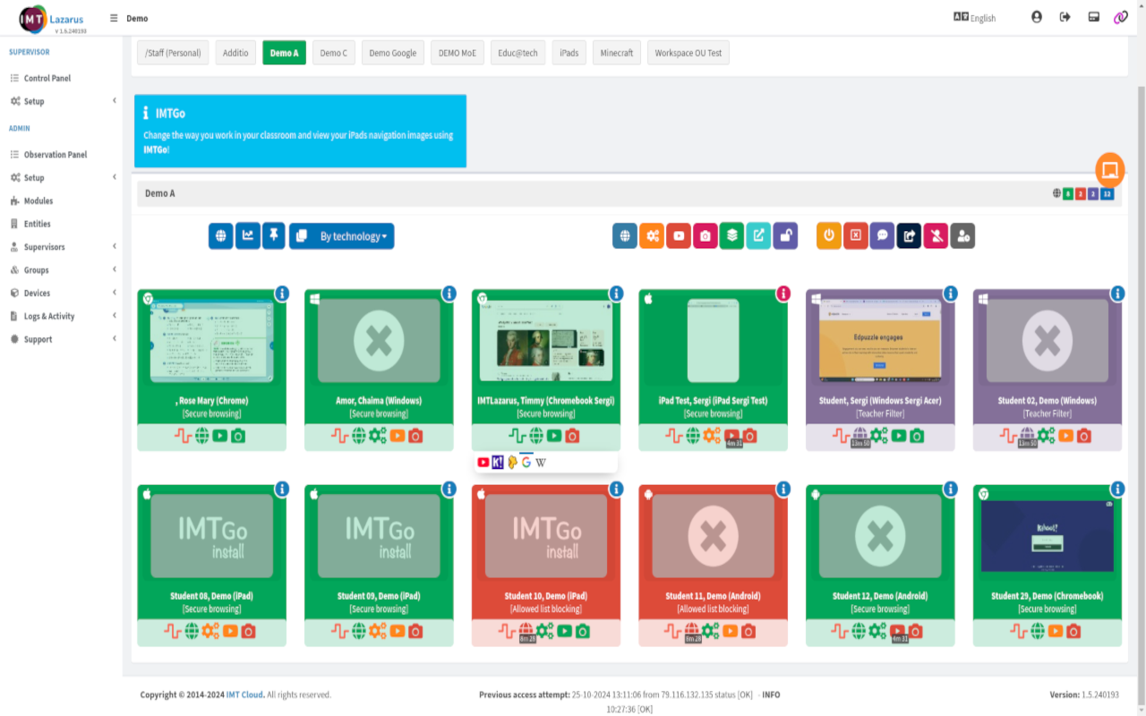This screenshot has height=716, width=1146.
Task: Select the YouTube monitoring icon in the toolbar
Action: [679, 235]
